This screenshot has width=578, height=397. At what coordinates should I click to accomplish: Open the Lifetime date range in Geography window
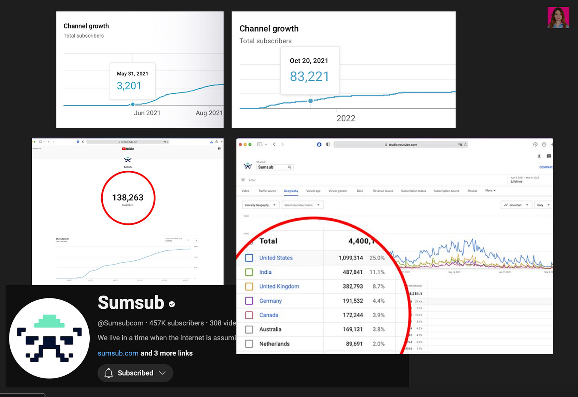tap(530, 179)
